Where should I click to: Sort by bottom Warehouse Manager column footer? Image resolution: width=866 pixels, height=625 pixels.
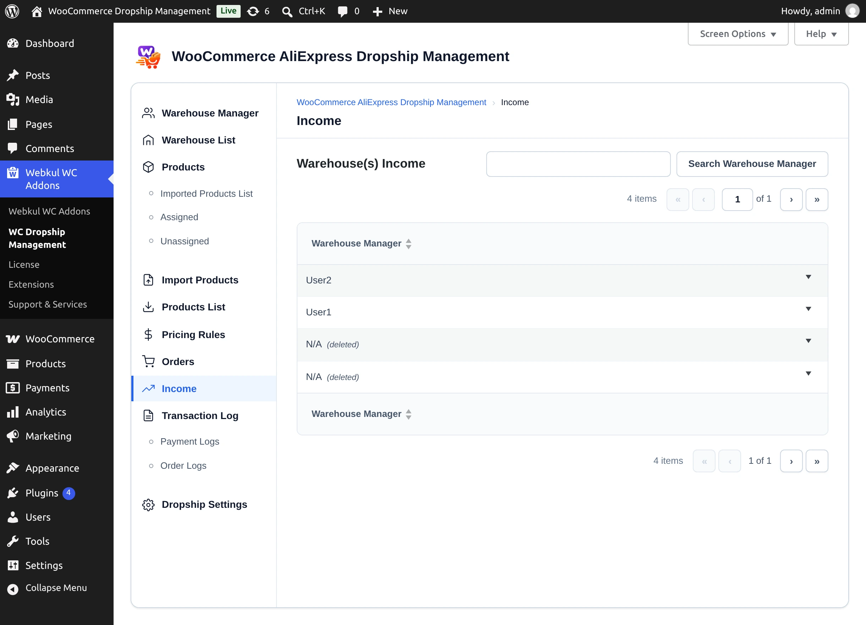(x=361, y=414)
